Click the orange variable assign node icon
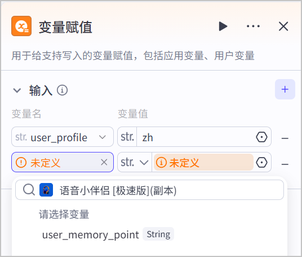 21,26
